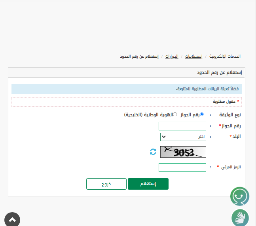
Task: Click the الرمز المرئي captcha input box
Action: pos(182,168)
